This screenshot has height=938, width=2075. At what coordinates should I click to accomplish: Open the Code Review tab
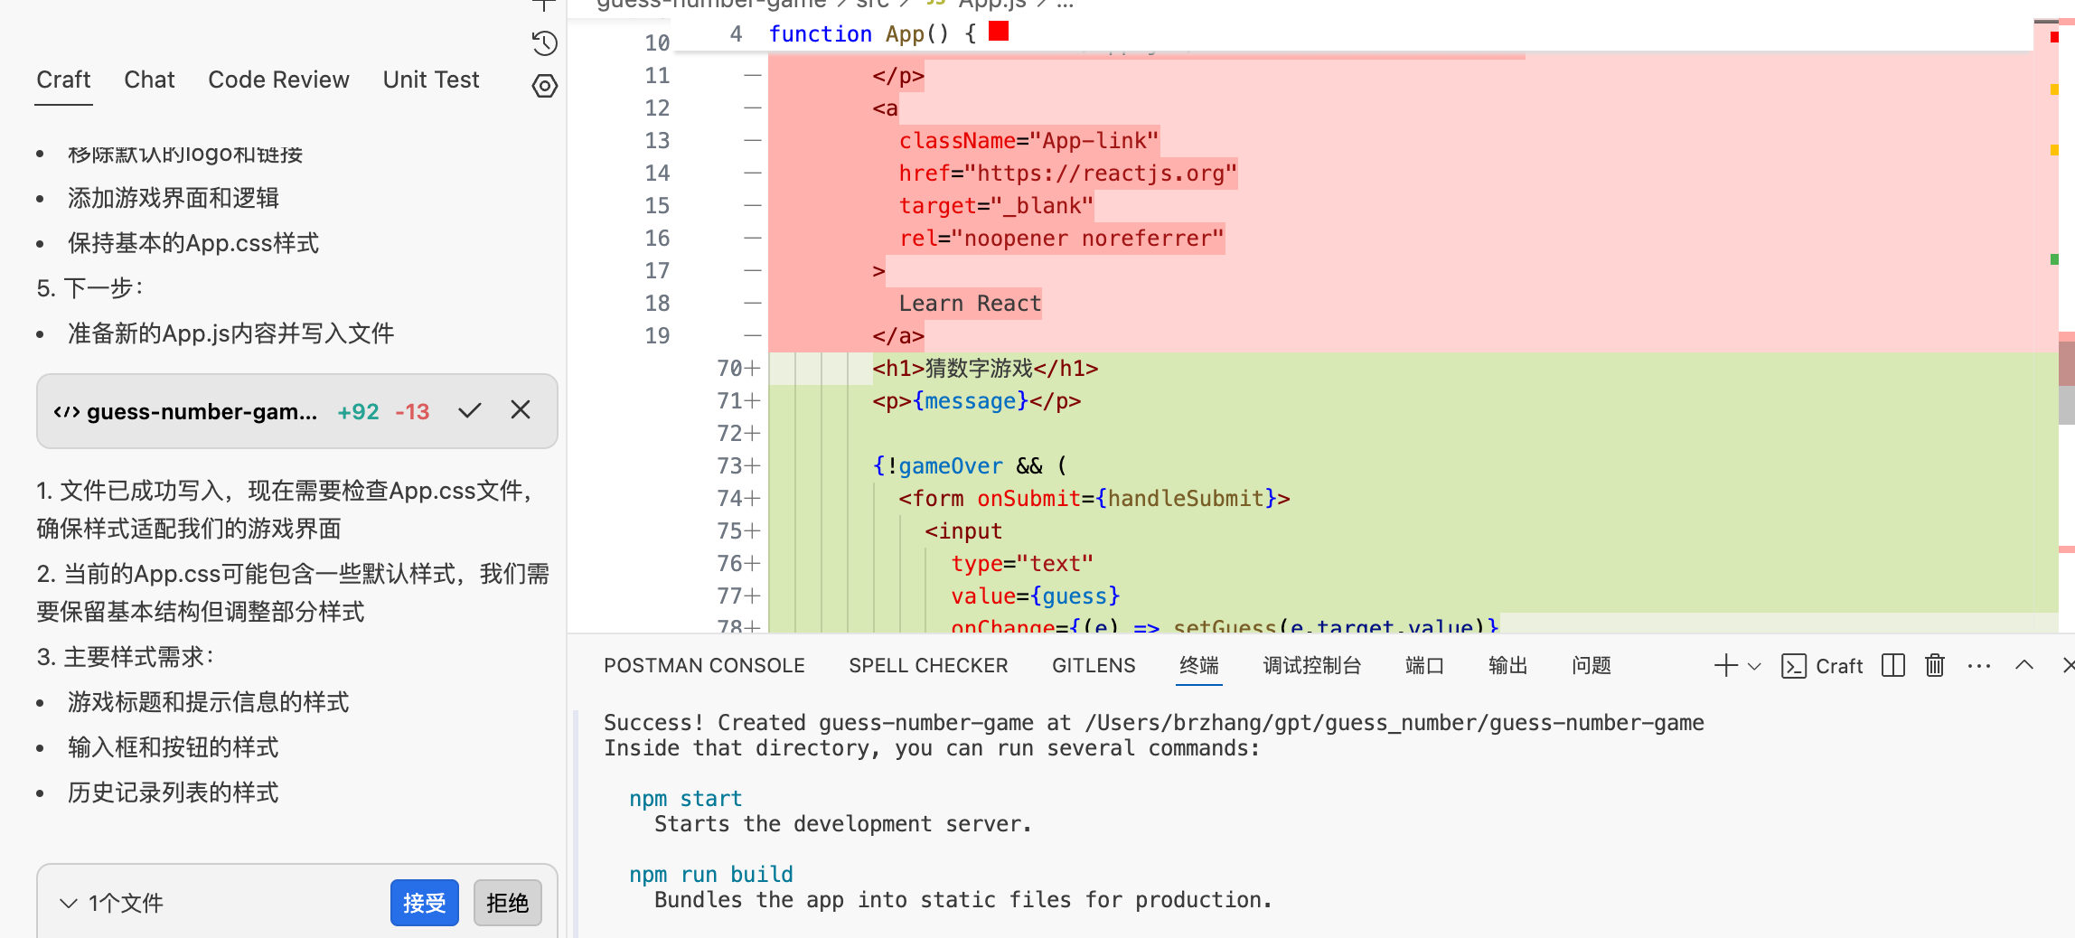[278, 80]
